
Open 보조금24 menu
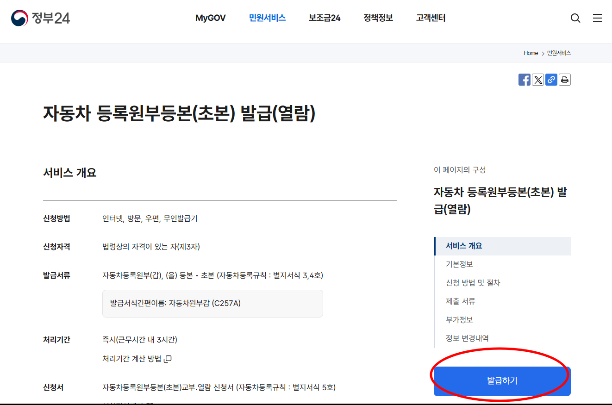(325, 18)
